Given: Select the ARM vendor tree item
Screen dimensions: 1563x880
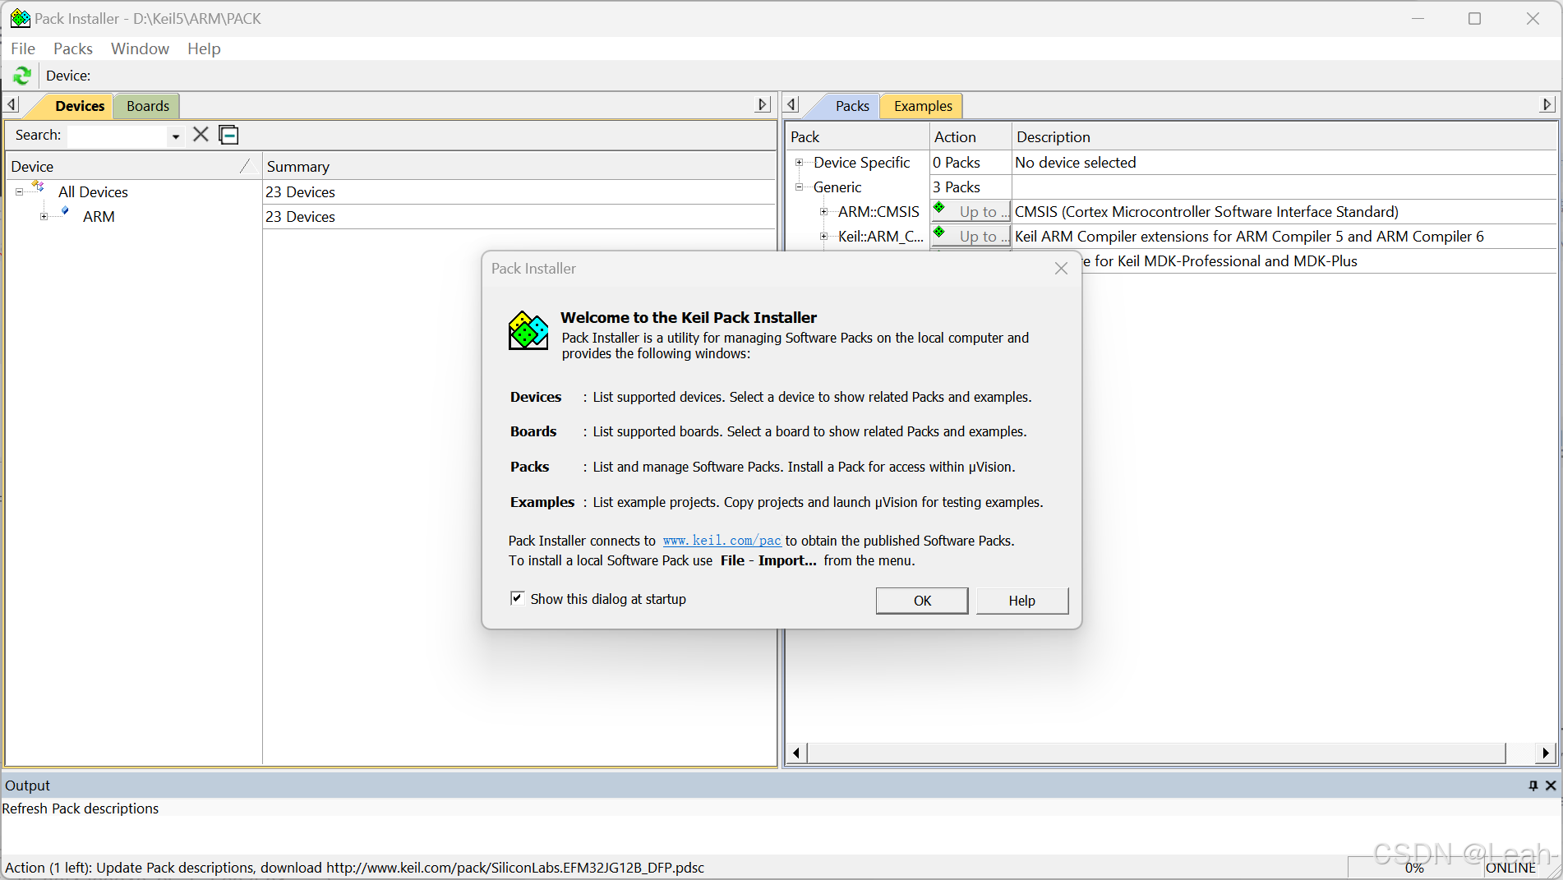Looking at the screenshot, I should click(x=99, y=217).
